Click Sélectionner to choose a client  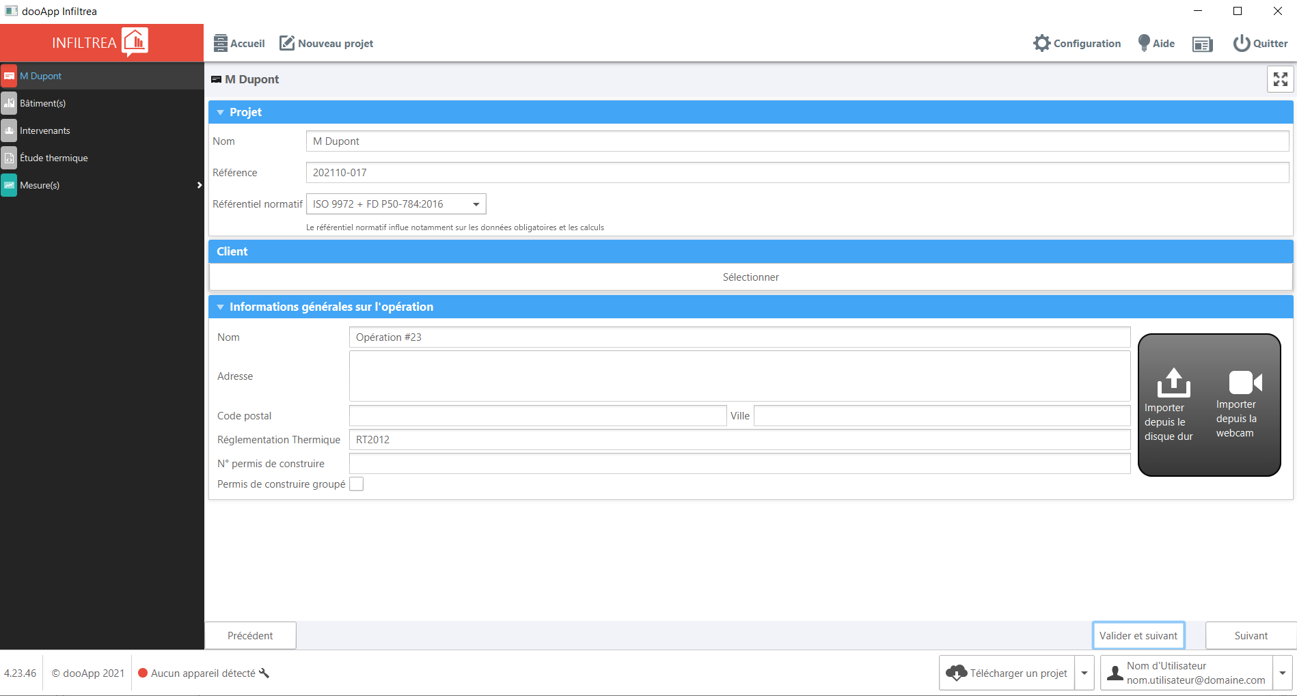(x=751, y=277)
